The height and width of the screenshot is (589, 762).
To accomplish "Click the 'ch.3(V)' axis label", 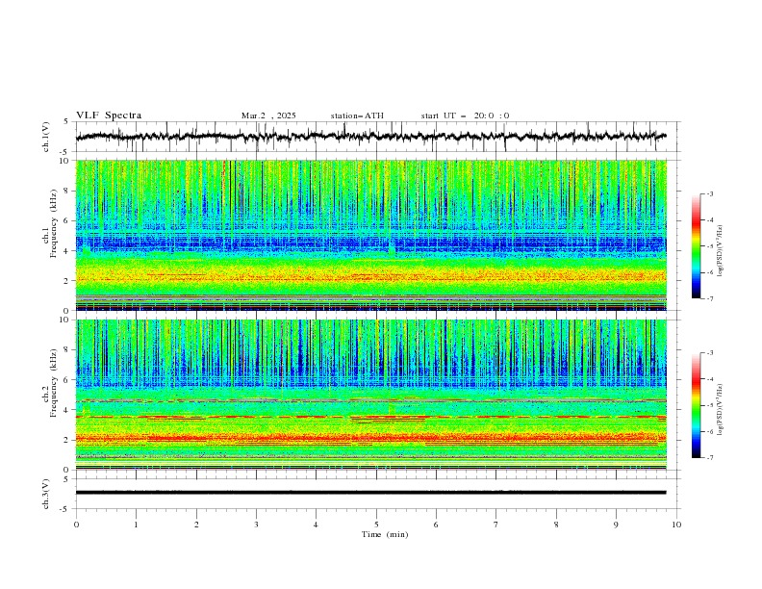I will pyautogui.click(x=46, y=494).
